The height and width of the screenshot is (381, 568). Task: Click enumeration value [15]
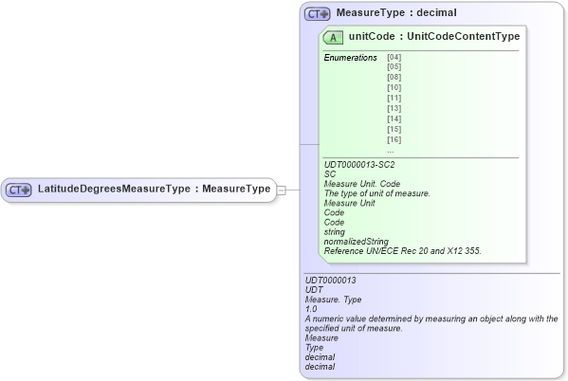point(394,129)
